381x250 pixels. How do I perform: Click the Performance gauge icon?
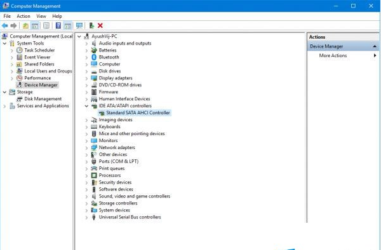pos(20,78)
